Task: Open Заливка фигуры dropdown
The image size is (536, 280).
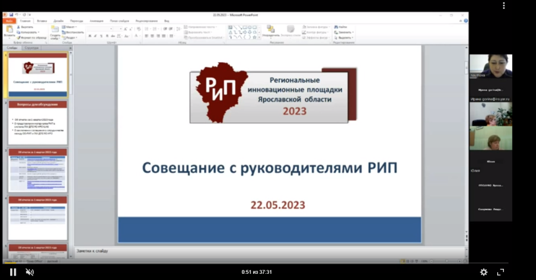Action: 316,27
